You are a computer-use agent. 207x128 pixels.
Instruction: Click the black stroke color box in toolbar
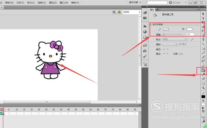click(x=203, y=97)
